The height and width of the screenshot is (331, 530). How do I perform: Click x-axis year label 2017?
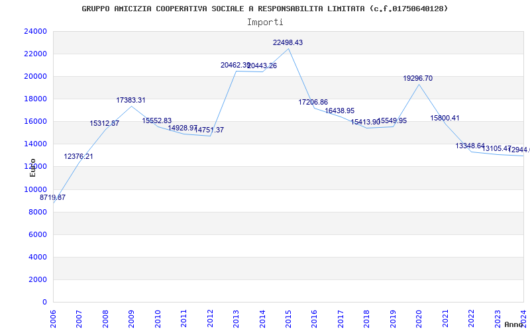point(341,318)
